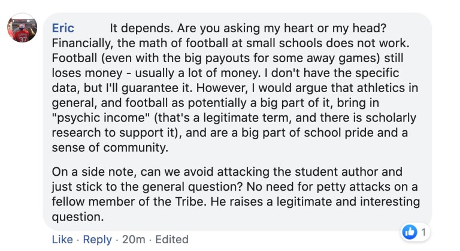This screenshot has height=251, width=460.
Task: Click the opening words "It depends."
Action: point(138,28)
